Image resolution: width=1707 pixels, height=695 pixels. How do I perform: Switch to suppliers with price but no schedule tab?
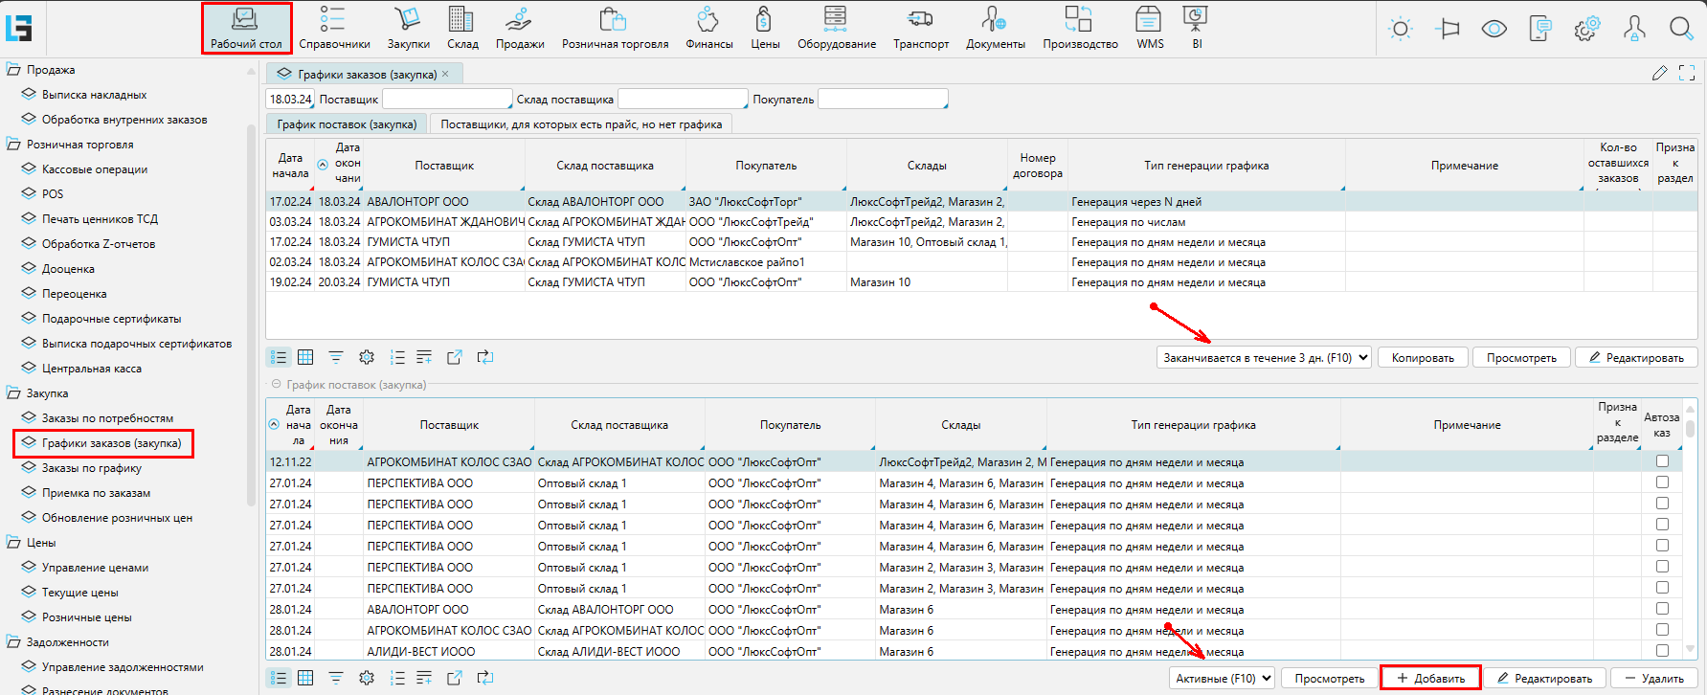[581, 124]
